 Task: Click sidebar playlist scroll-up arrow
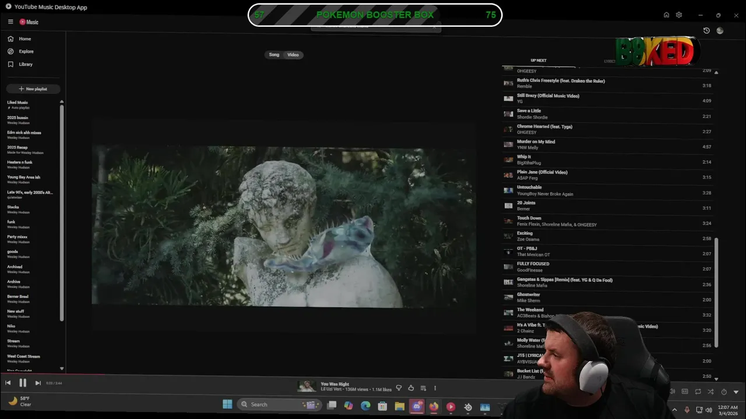click(x=62, y=102)
